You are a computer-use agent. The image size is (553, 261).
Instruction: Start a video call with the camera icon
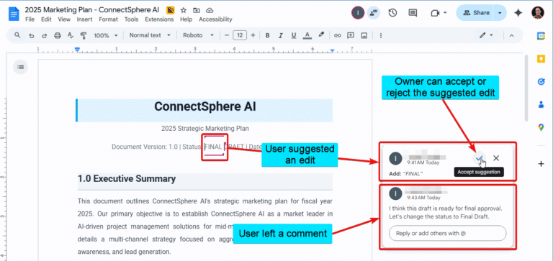[x=435, y=13]
